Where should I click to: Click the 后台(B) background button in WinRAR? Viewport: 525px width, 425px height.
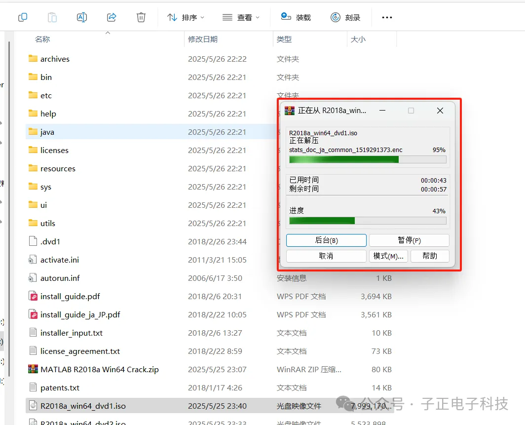click(x=326, y=240)
